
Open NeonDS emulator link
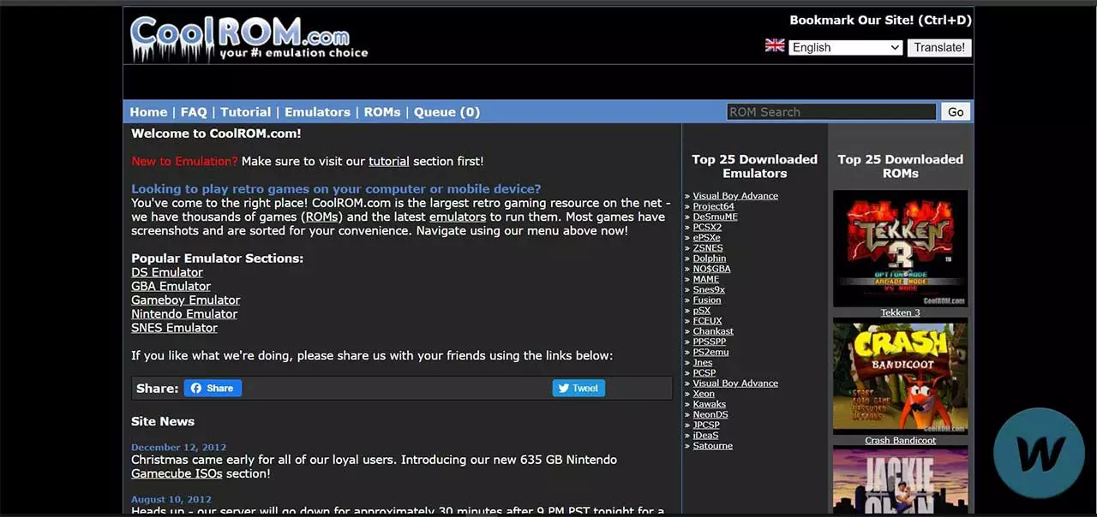click(x=710, y=414)
